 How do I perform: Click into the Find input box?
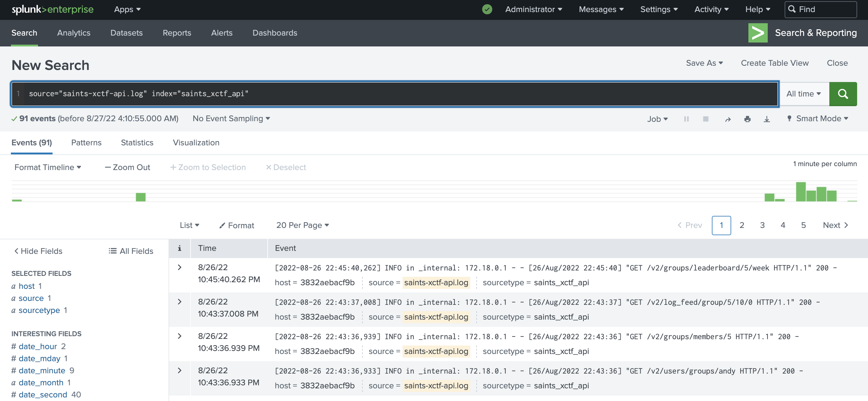point(821,9)
